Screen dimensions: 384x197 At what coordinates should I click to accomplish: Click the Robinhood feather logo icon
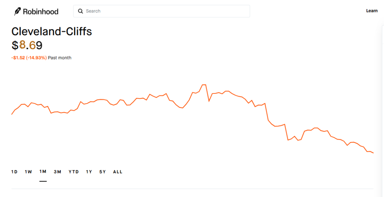(x=18, y=12)
